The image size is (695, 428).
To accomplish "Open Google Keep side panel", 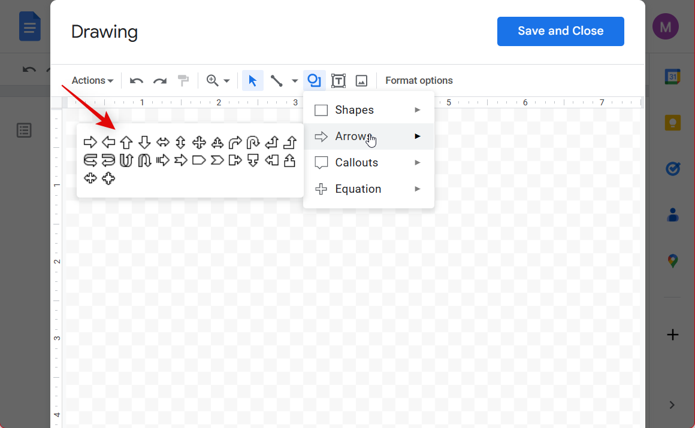I will 672,123.
